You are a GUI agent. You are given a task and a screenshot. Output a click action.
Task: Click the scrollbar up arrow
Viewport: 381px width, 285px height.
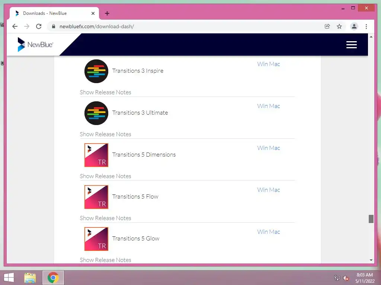tap(371, 37)
